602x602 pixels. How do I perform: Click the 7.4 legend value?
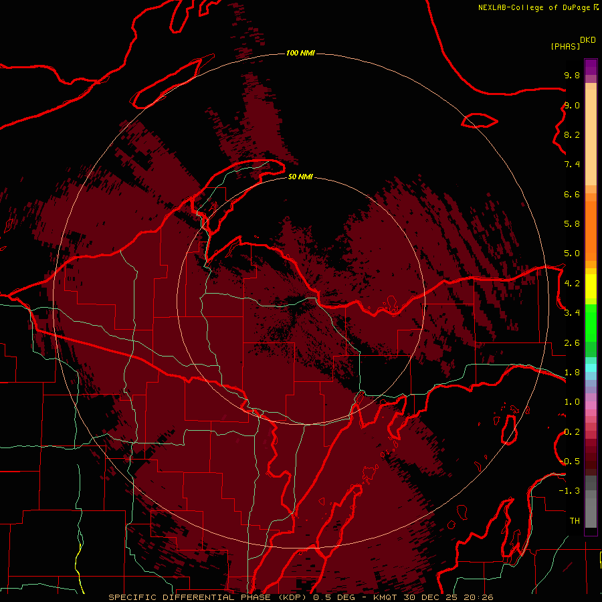click(572, 165)
